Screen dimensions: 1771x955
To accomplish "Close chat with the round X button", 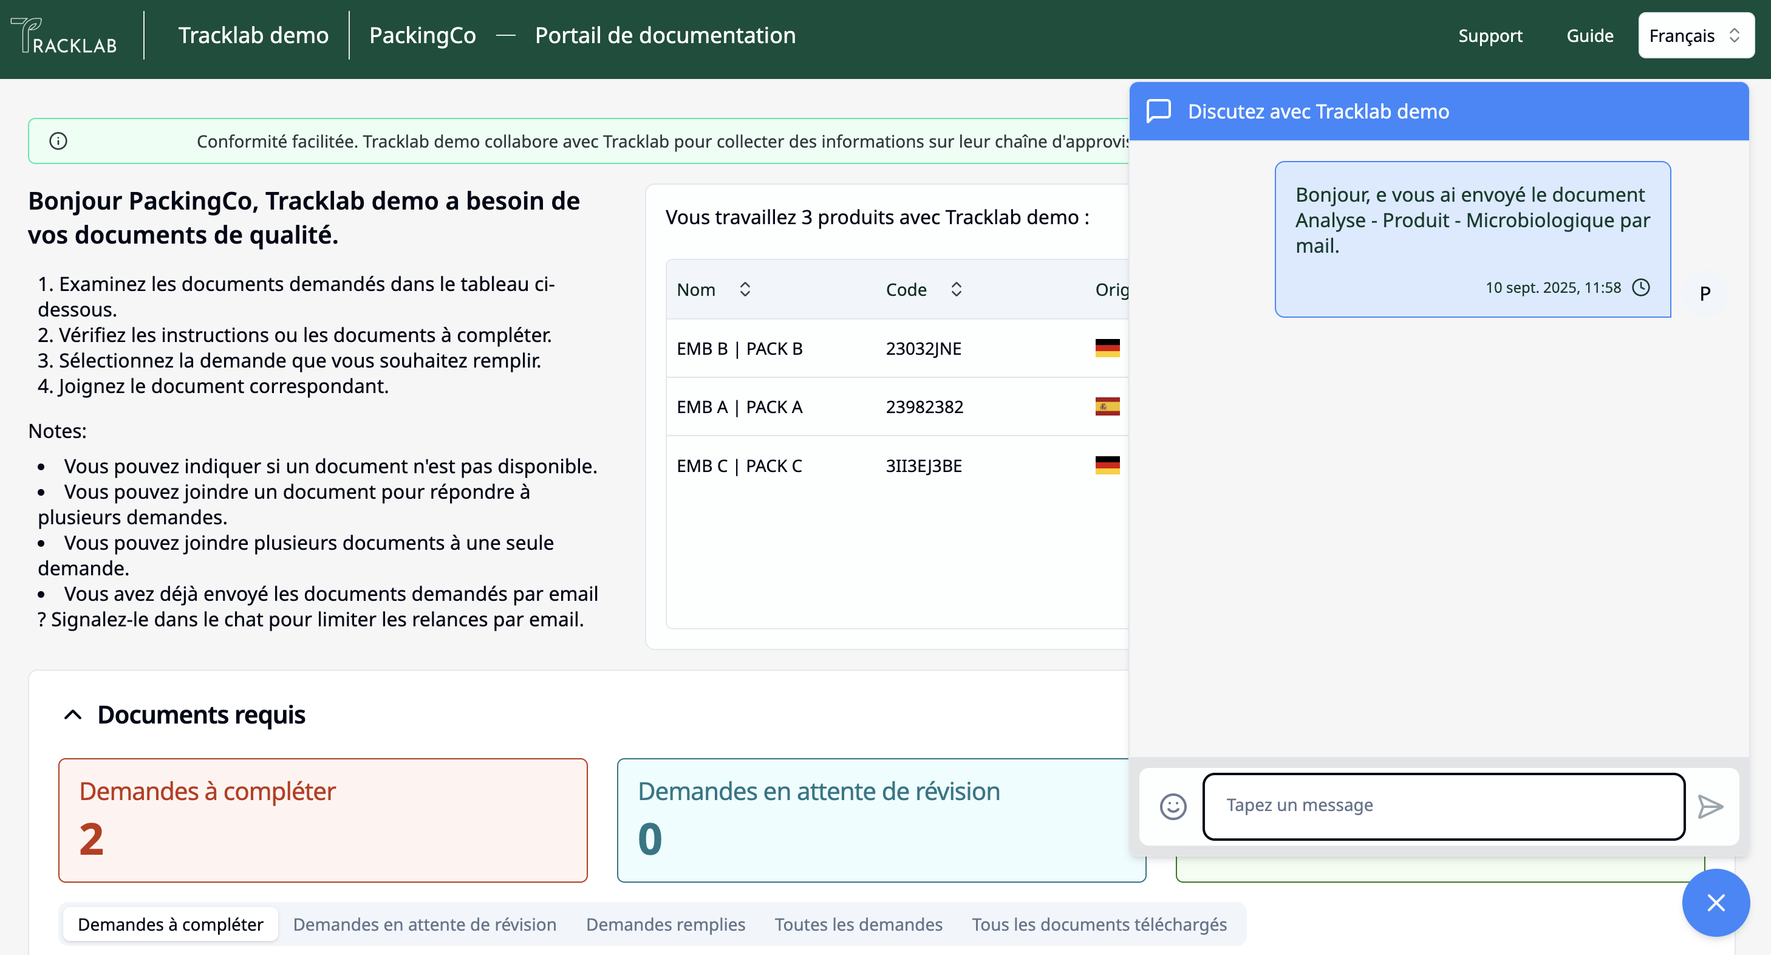I will pyautogui.click(x=1715, y=903).
